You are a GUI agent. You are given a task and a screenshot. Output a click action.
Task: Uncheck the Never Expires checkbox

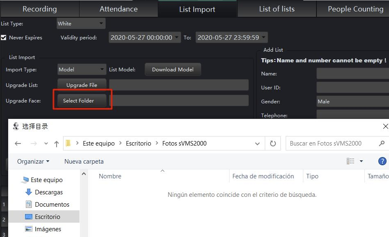click(x=4, y=37)
